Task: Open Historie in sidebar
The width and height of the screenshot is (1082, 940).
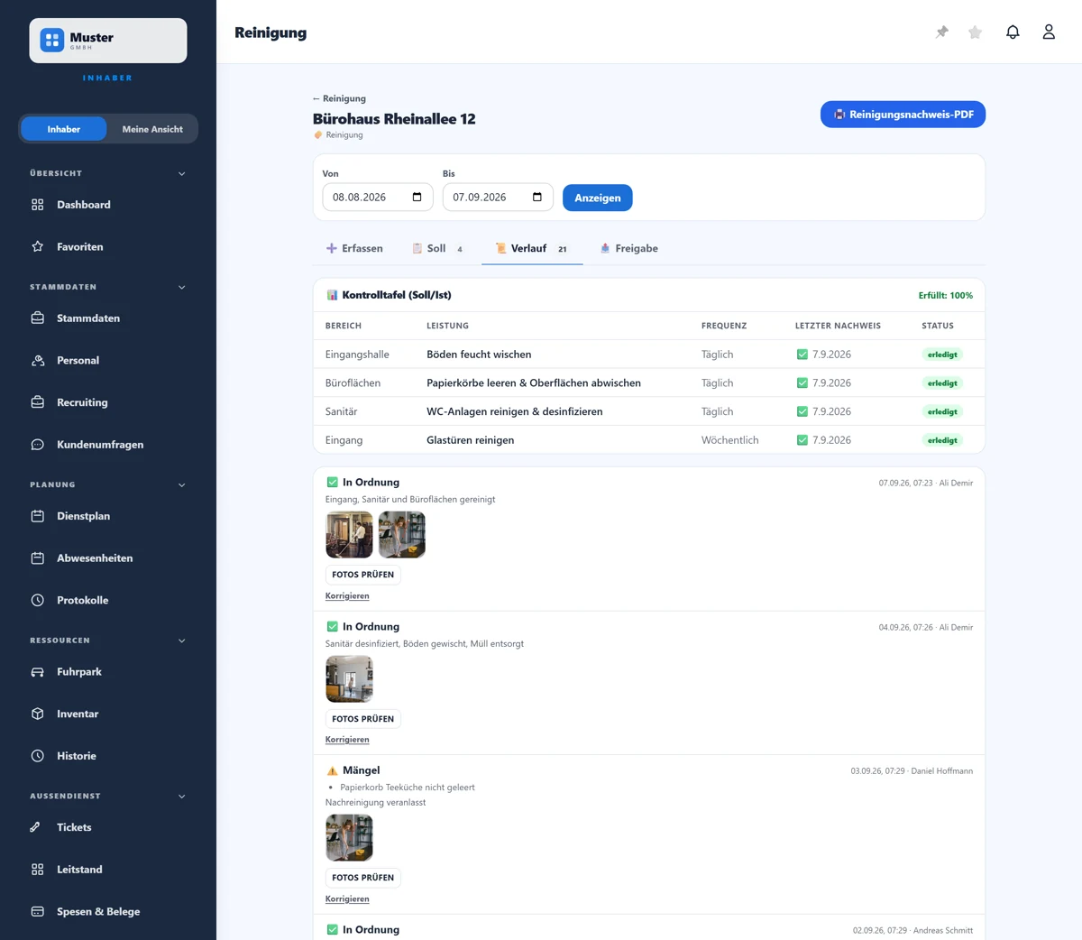Action: (x=108, y=756)
